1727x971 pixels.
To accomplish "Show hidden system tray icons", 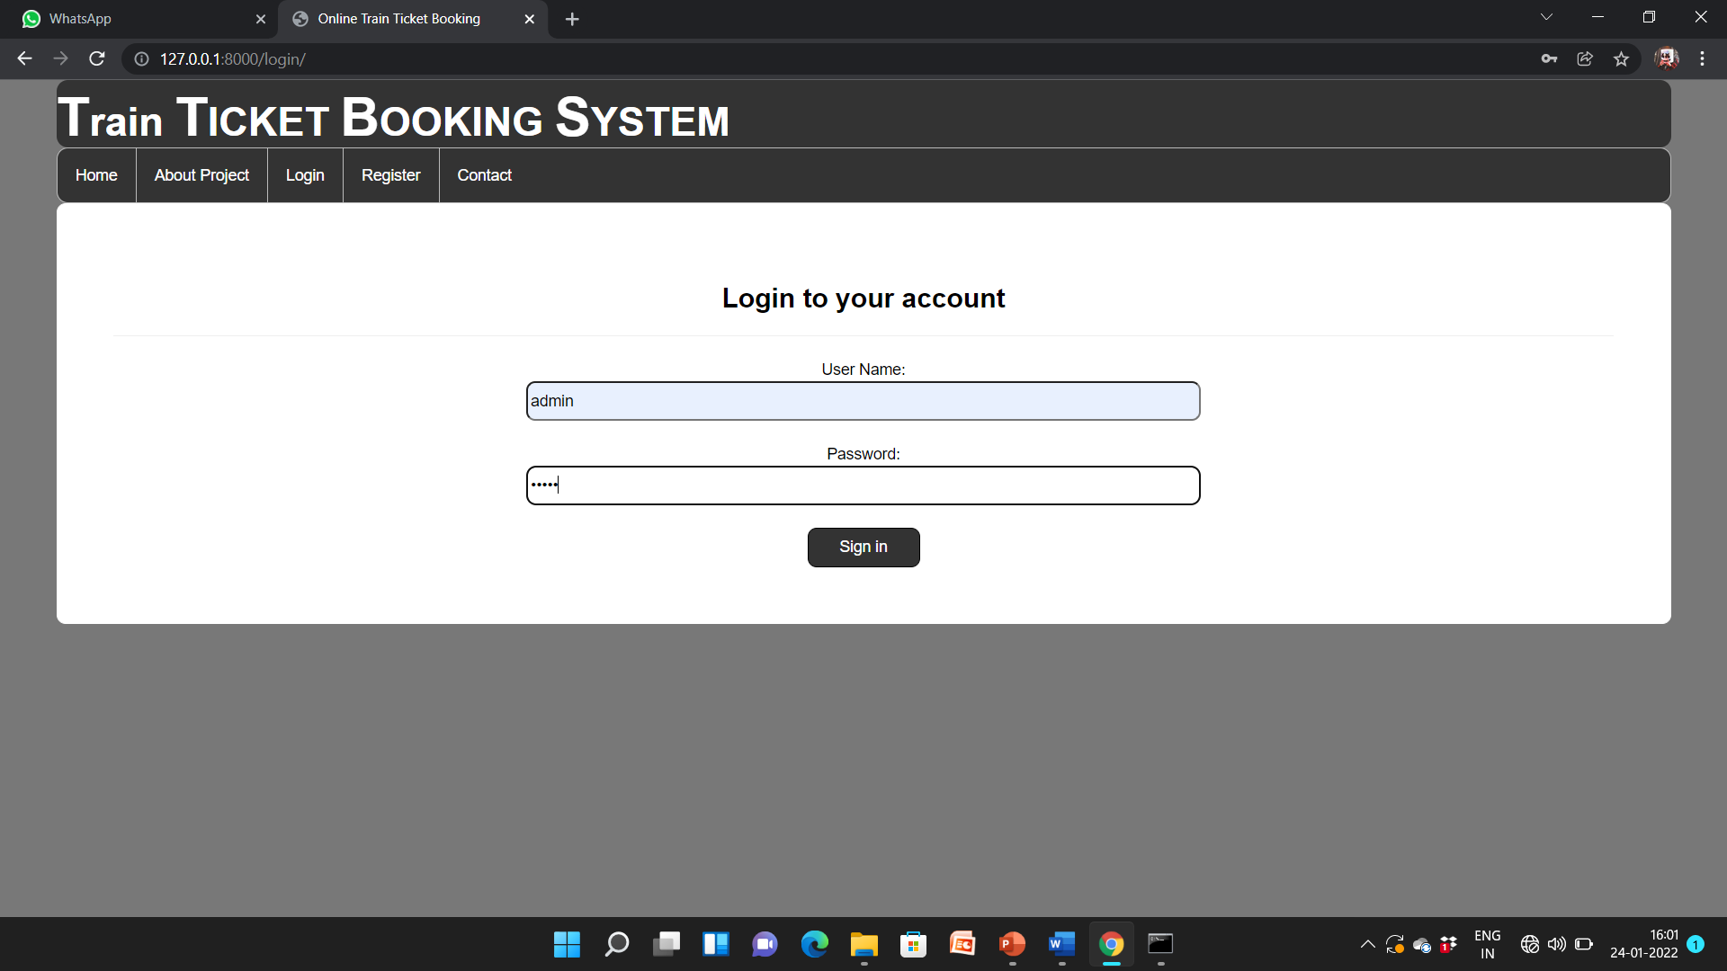I will pyautogui.click(x=1367, y=944).
